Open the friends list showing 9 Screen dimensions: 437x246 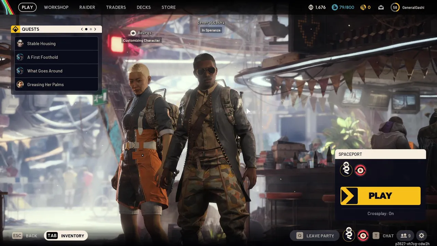pos(405,235)
